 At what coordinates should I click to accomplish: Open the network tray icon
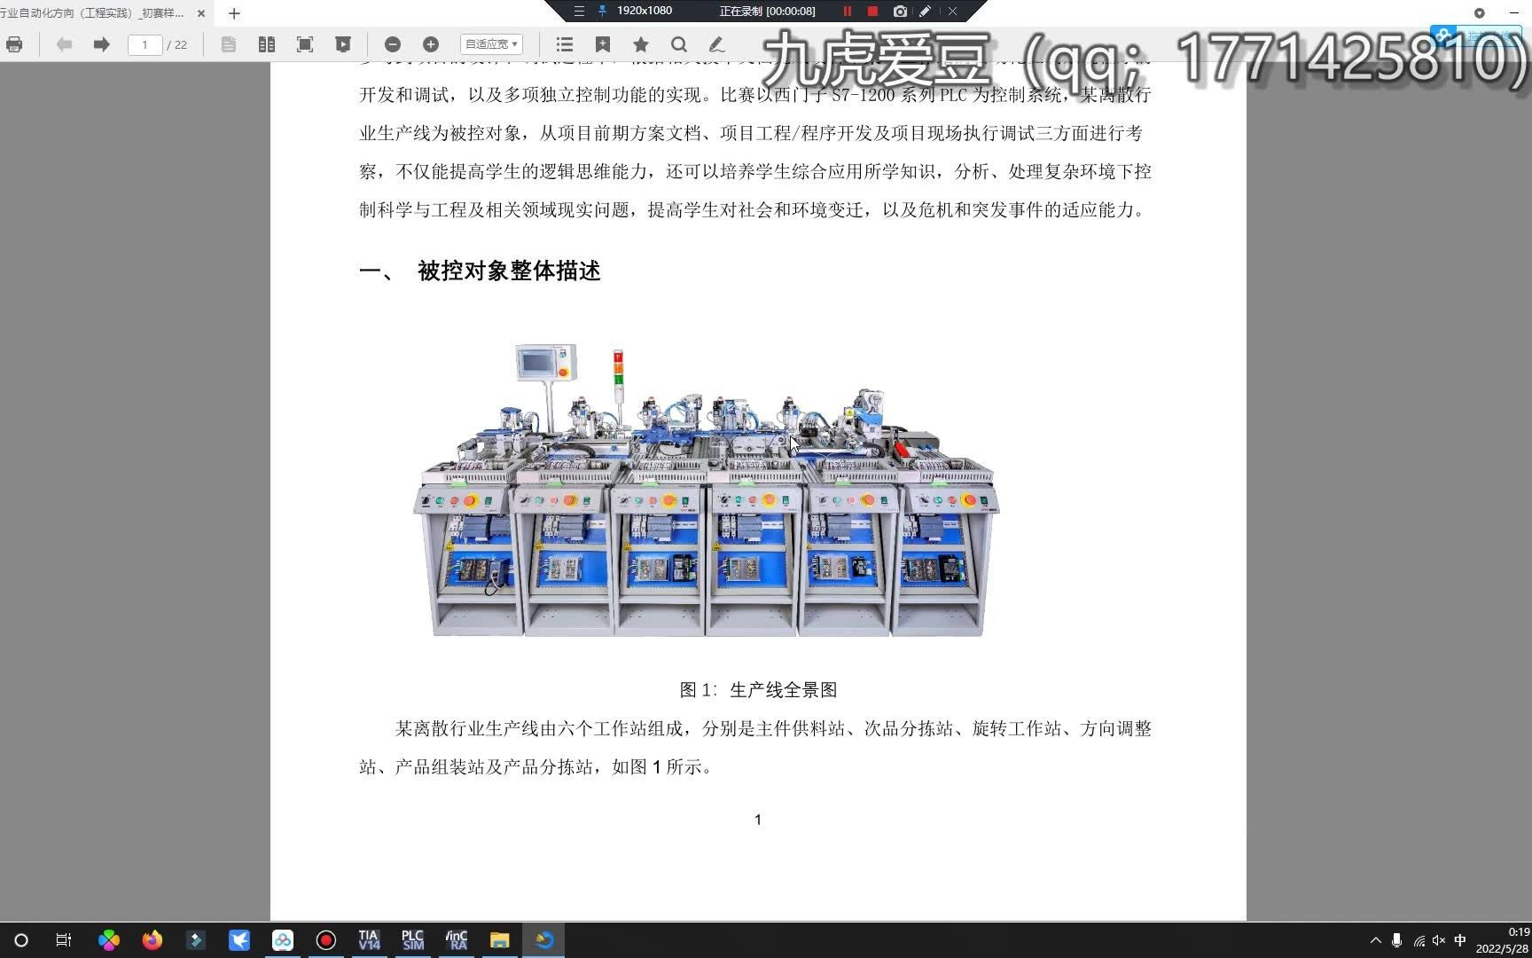[x=1419, y=940]
